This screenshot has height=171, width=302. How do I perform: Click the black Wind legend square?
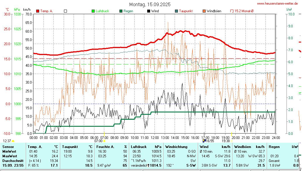(149, 11)
